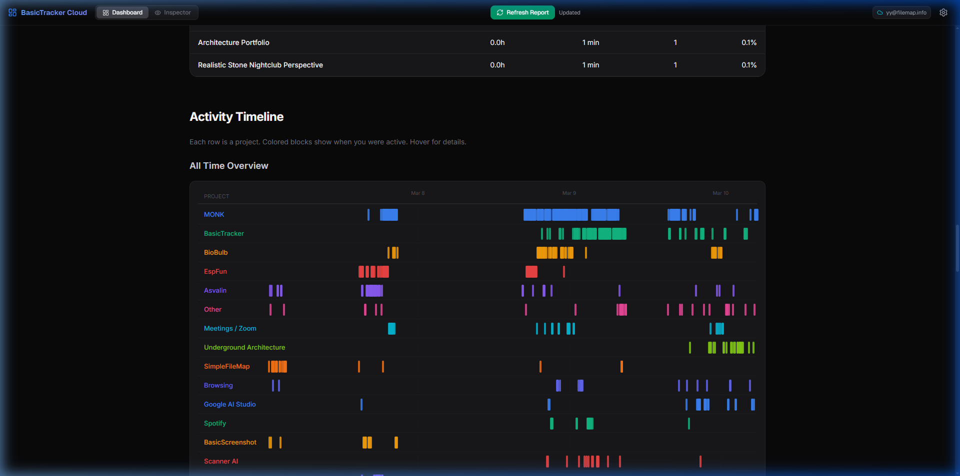Click the orange BioBulb block near Mar 9

click(x=550, y=253)
